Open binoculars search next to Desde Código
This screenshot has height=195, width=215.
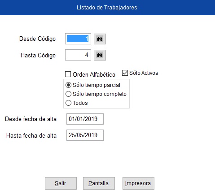(100, 39)
